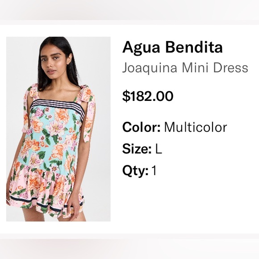Viewport: 259px width, 259px height.
Task: Select the quantity value 1
Action: [154, 170]
